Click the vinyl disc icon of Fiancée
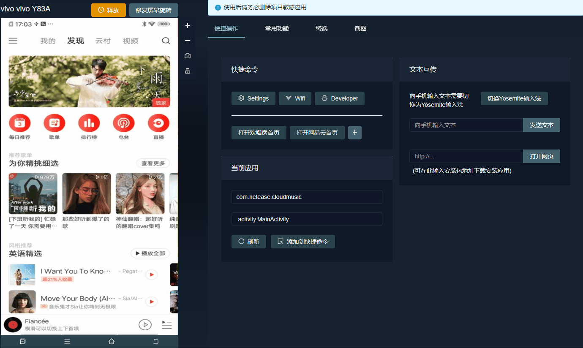 (x=13, y=325)
